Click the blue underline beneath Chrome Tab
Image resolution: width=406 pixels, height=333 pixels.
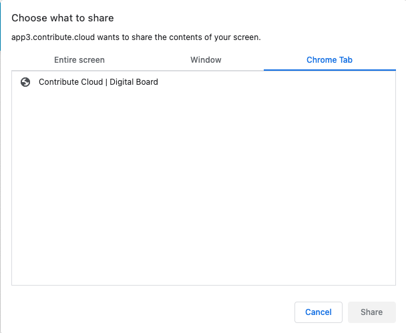(330, 70)
